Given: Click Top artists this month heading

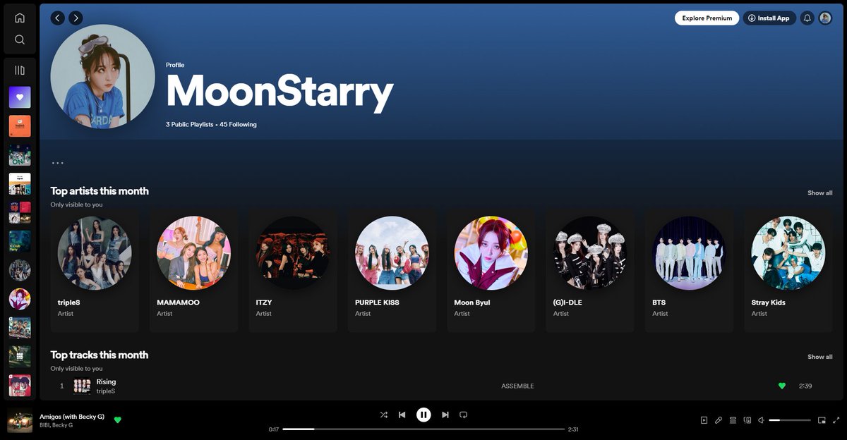Looking at the screenshot, I should click(100, 191).
